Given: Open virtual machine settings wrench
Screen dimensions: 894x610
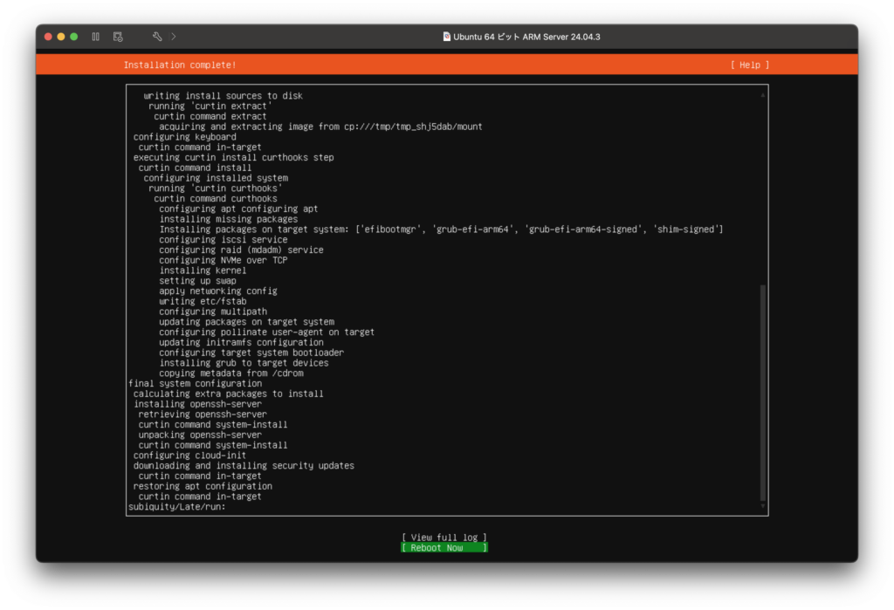Looking at the screenshot, I should 157,37.
